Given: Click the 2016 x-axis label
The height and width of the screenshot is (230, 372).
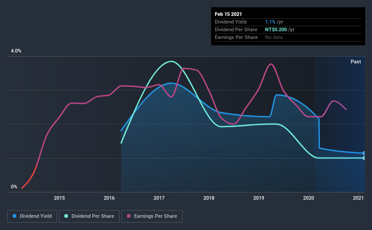Looking at the screenshot, I should 109,198.
